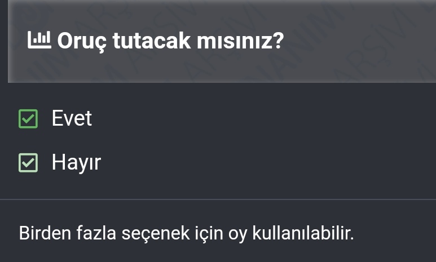
Task: Uncheck the Hayır checkbox
Action: point(28,163)
